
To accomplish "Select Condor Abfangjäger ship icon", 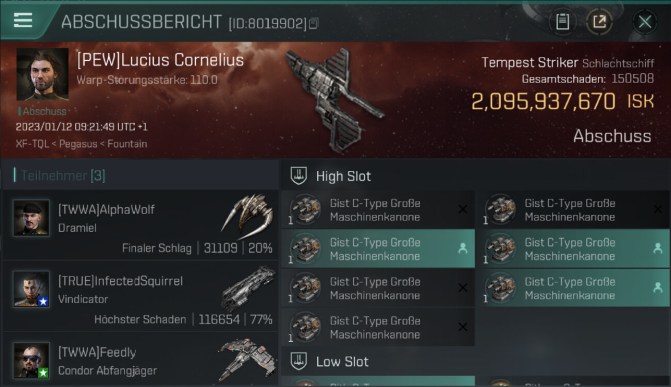I will click(246, 358).
